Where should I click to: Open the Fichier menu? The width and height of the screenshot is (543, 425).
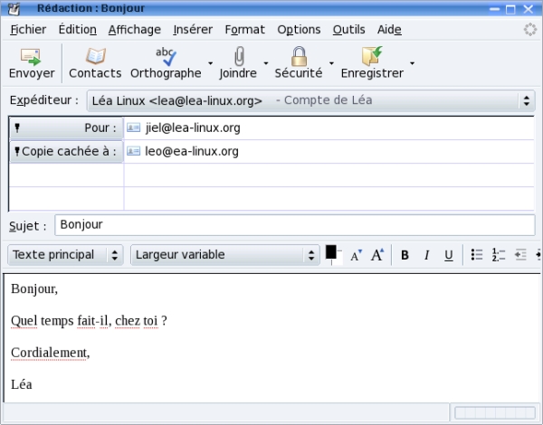point(28,30)
